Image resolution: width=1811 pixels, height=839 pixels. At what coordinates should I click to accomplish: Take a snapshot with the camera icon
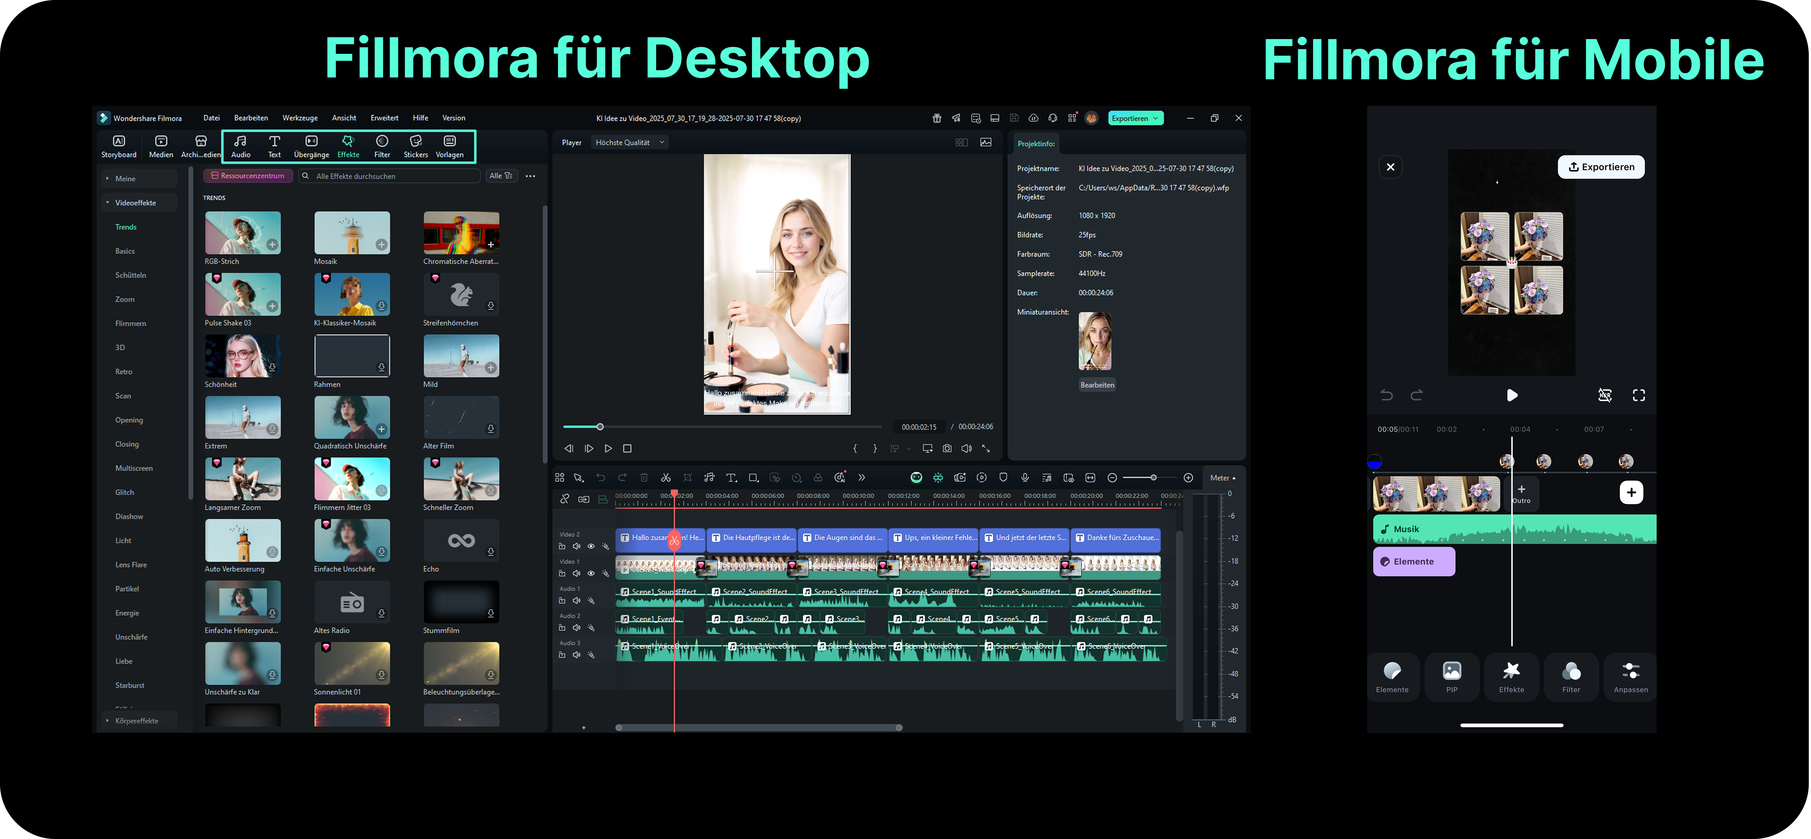click(x=947, y=448)
